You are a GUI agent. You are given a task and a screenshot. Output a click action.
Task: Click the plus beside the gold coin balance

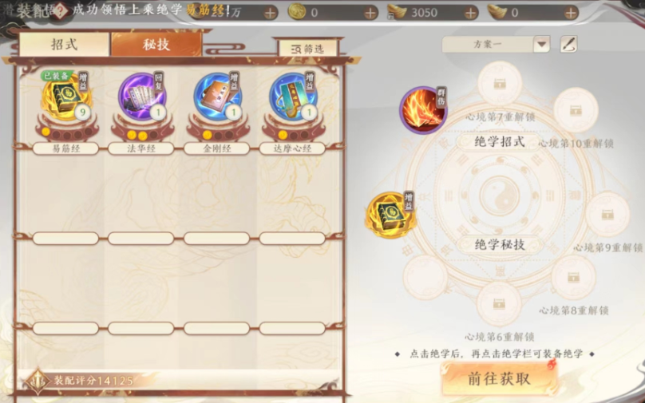point(370,13)
